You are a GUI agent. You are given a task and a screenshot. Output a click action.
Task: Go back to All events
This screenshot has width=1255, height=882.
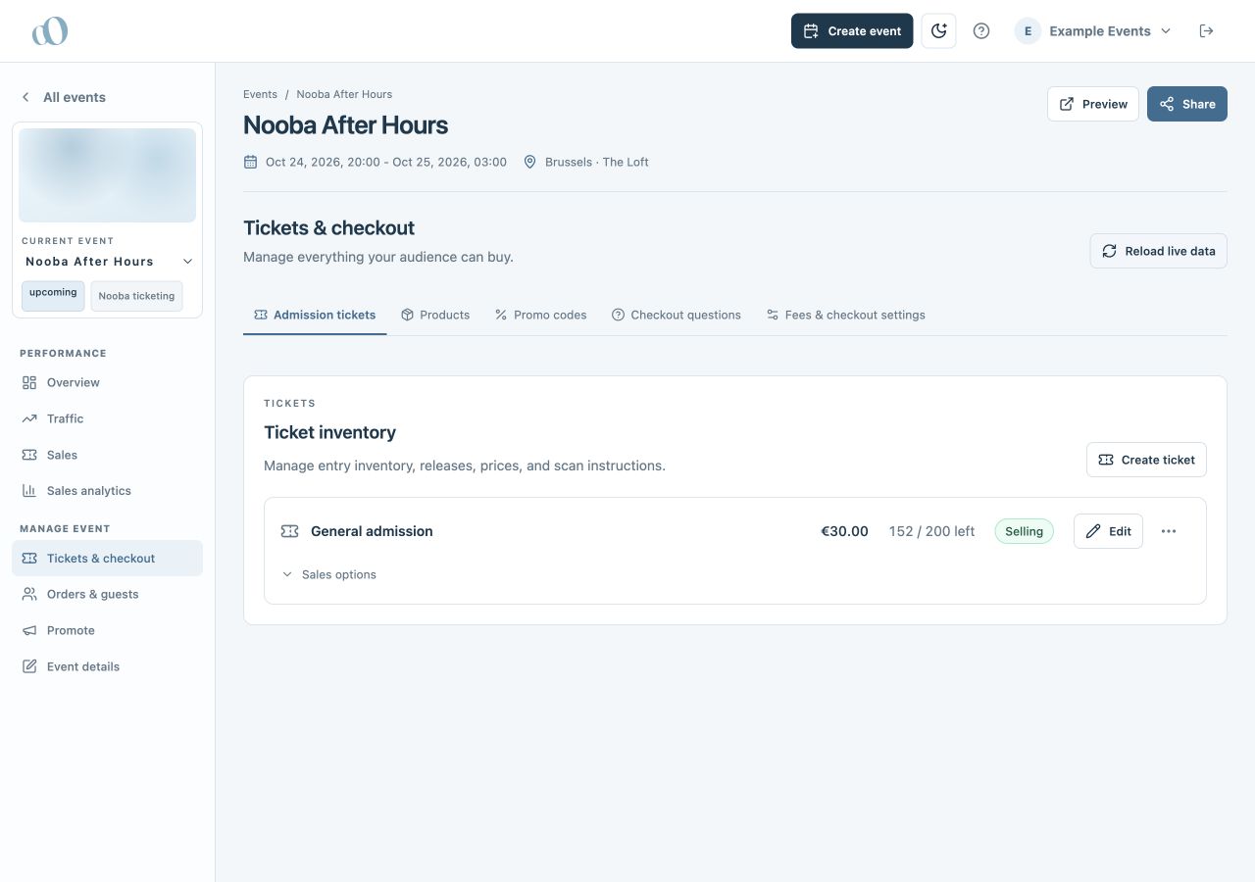(x=64, y=97)
